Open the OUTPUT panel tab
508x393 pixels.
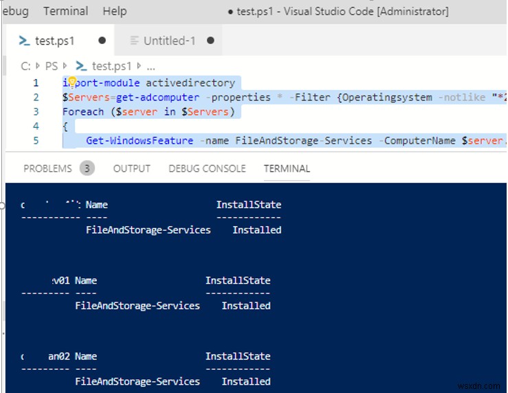132,168
